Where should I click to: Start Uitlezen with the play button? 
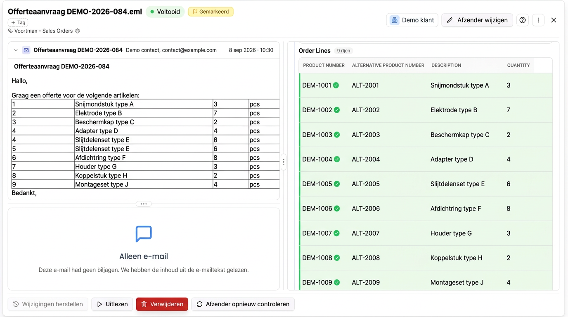[112, 304]
